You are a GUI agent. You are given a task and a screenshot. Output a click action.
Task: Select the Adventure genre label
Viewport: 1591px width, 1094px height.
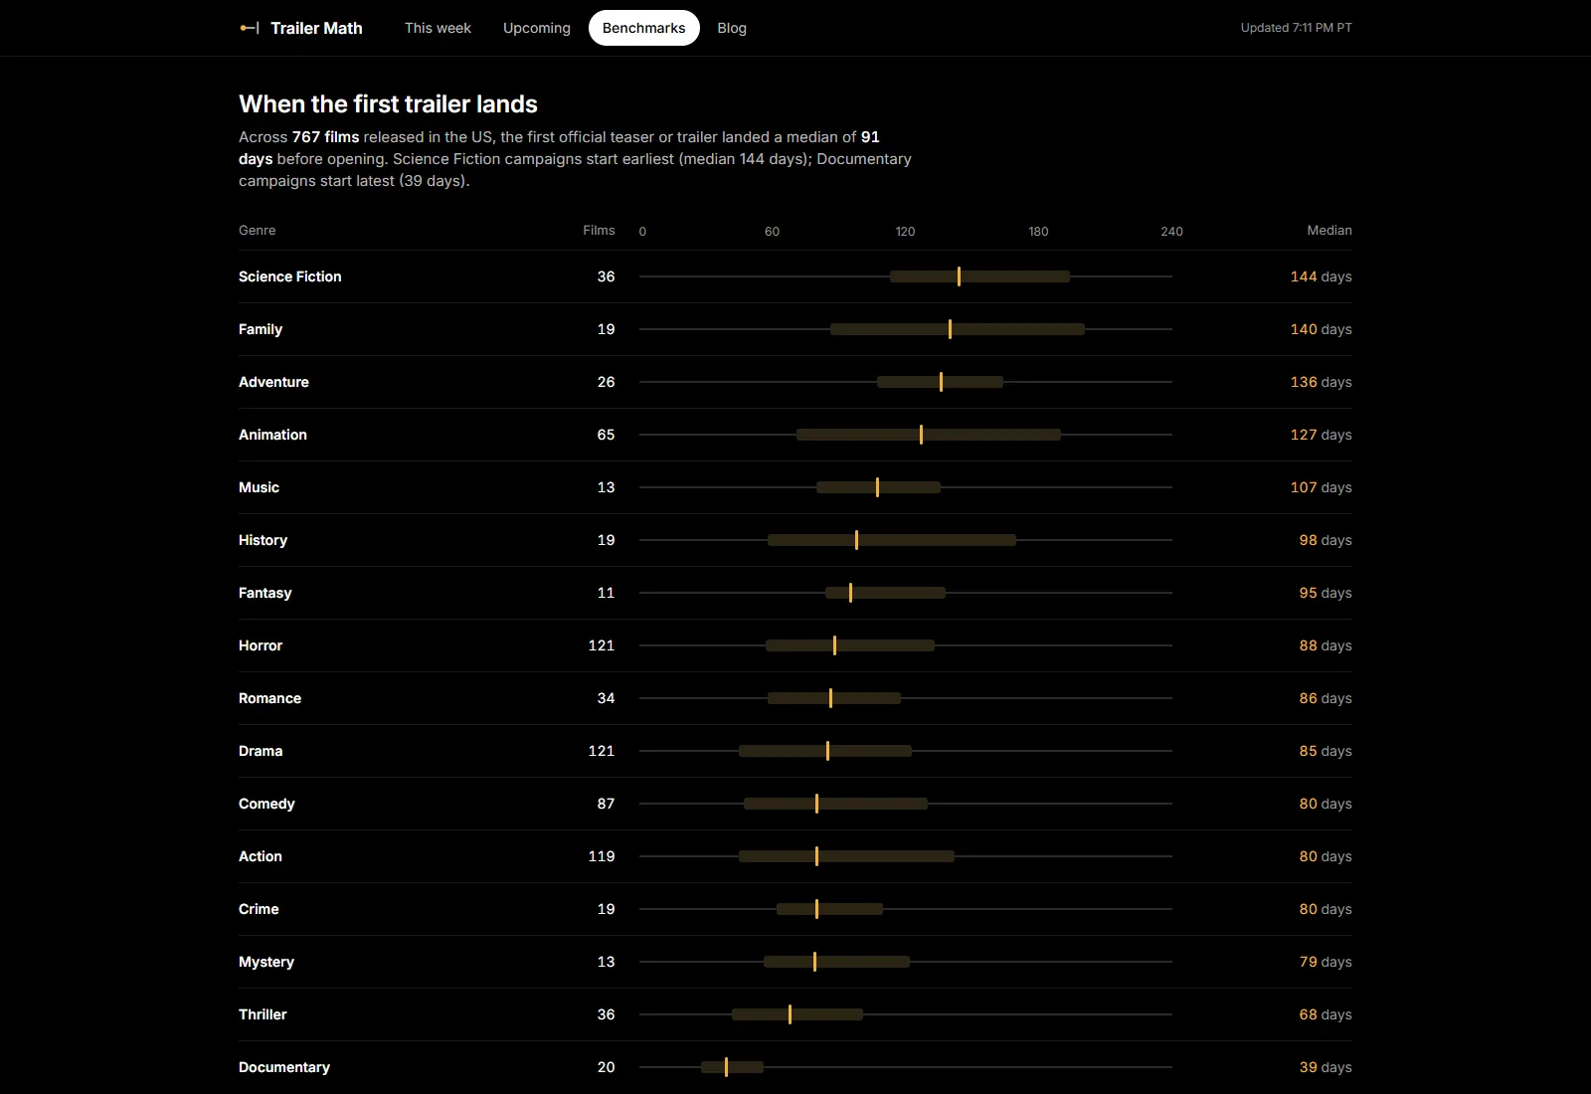(x=273, y=382)
